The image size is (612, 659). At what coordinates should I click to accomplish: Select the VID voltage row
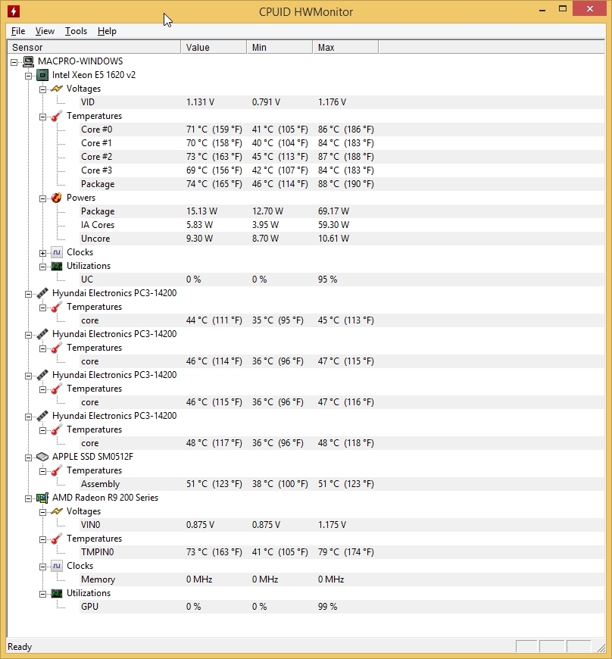pos(342,102)
